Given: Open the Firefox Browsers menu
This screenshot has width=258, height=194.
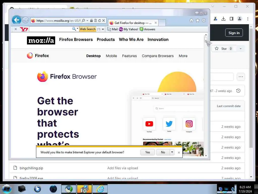Looking at the screenshot, I should [76, 40].
